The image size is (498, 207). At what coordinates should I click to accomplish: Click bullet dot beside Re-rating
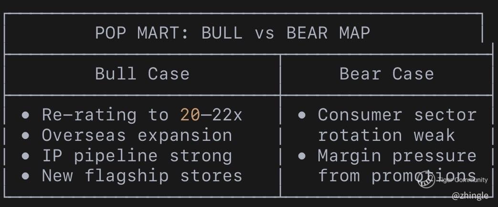(25, 115)
